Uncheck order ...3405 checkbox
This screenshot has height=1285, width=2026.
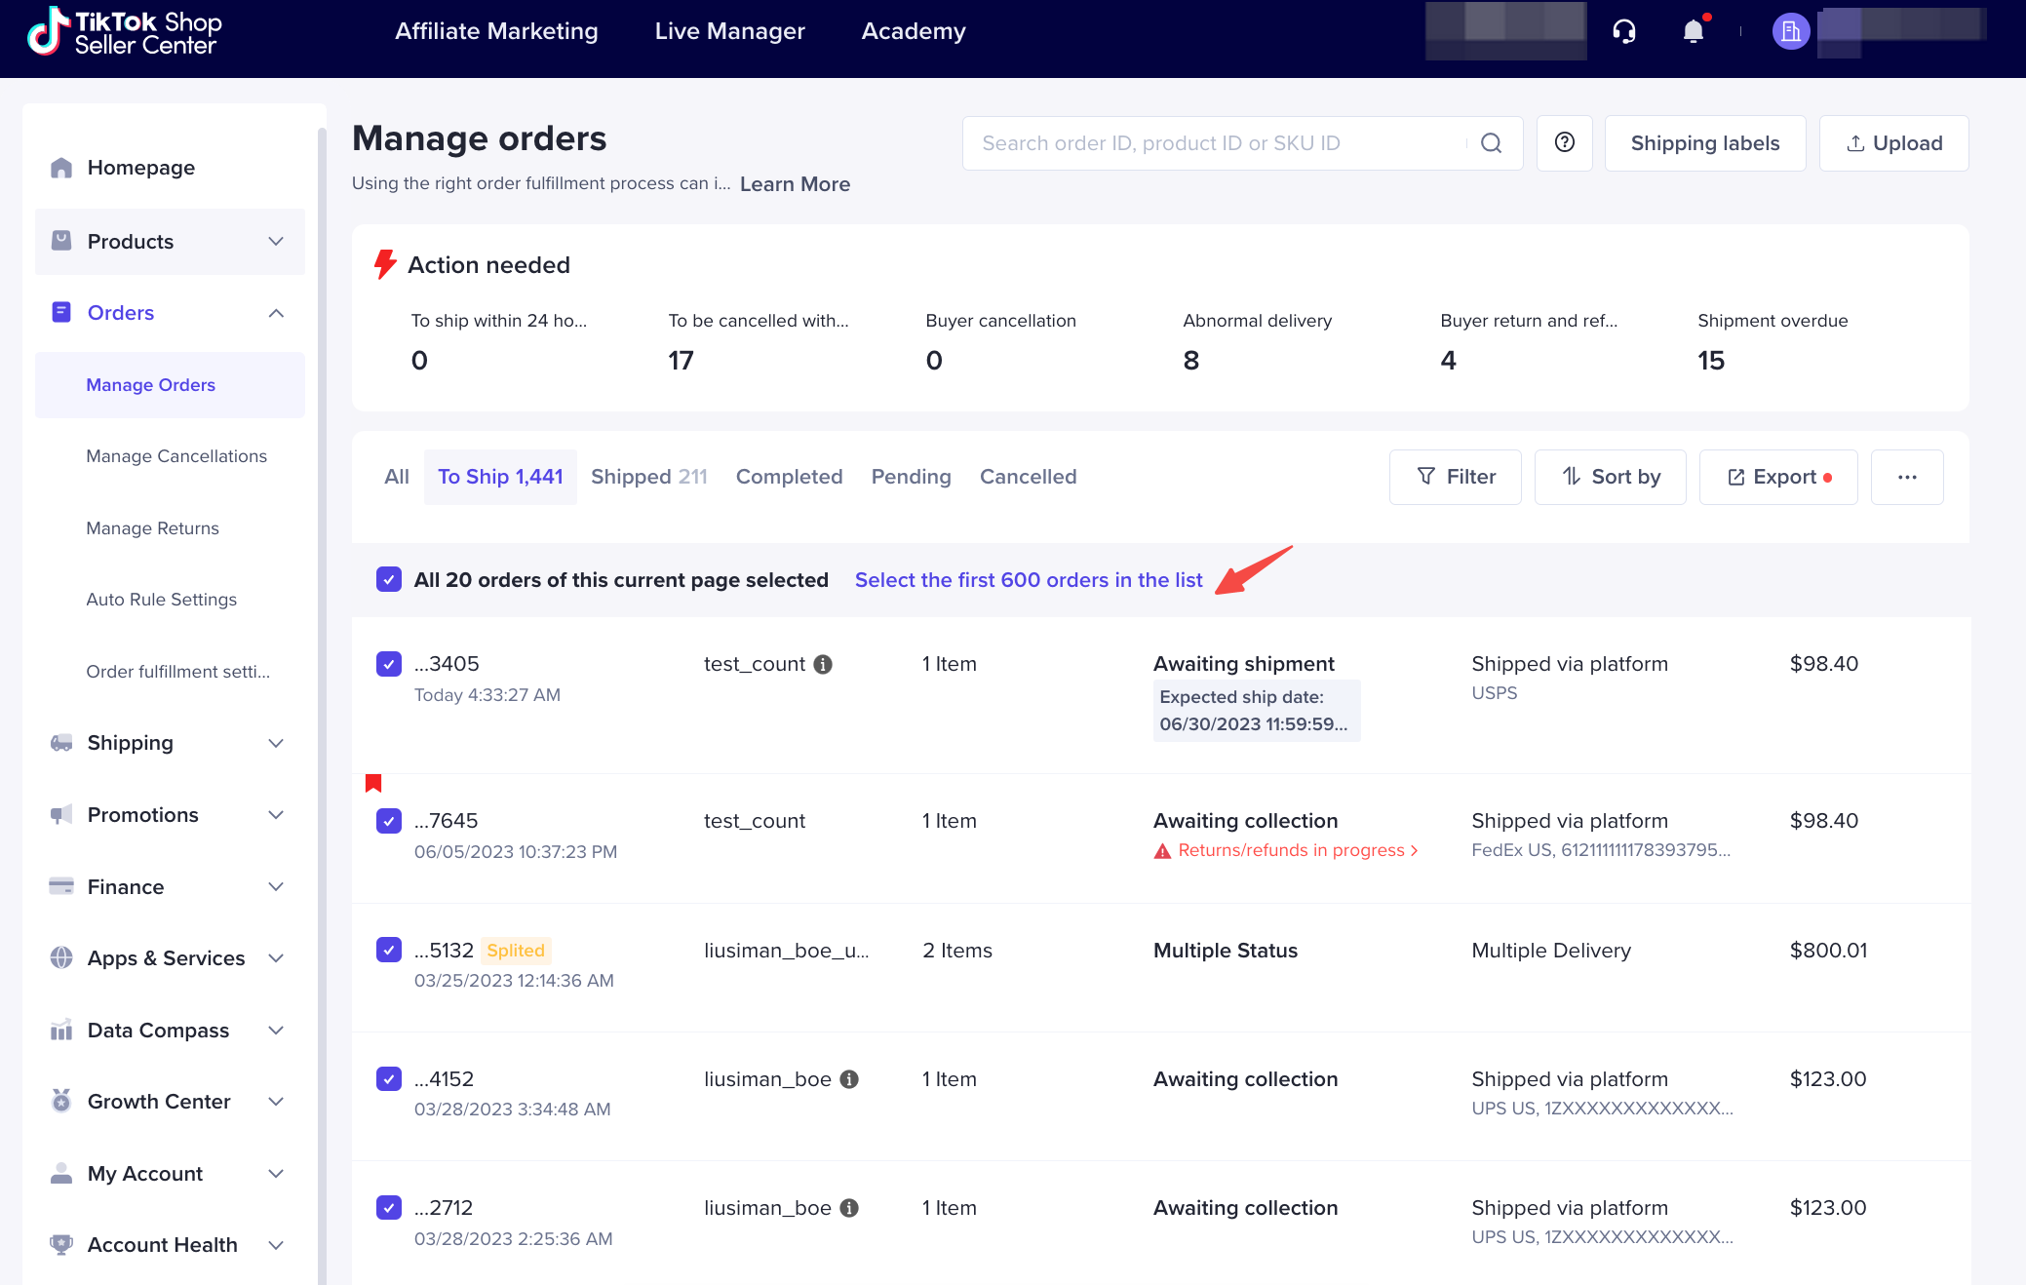[389, 664]
